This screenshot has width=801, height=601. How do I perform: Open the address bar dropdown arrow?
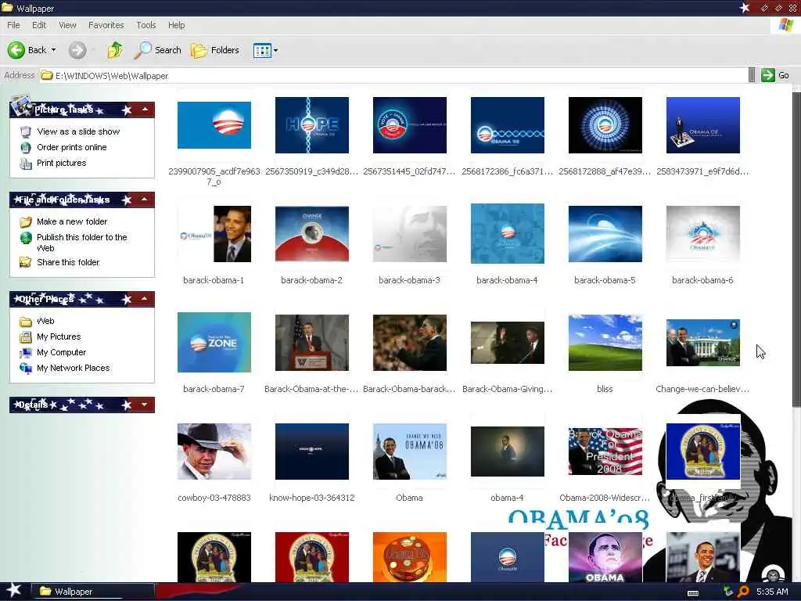tap(752, 75)
